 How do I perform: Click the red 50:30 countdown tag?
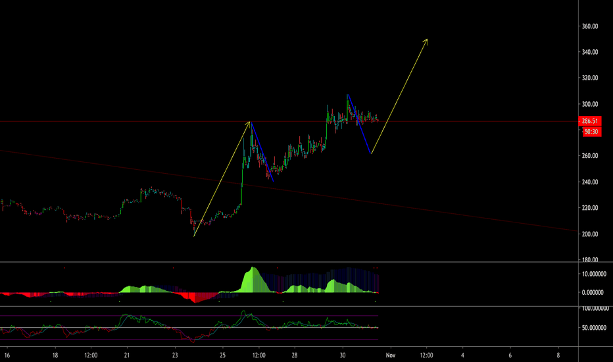[592, 132]
